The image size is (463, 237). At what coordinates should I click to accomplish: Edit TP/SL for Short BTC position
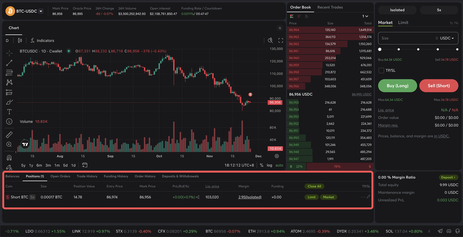pos(368,197)
